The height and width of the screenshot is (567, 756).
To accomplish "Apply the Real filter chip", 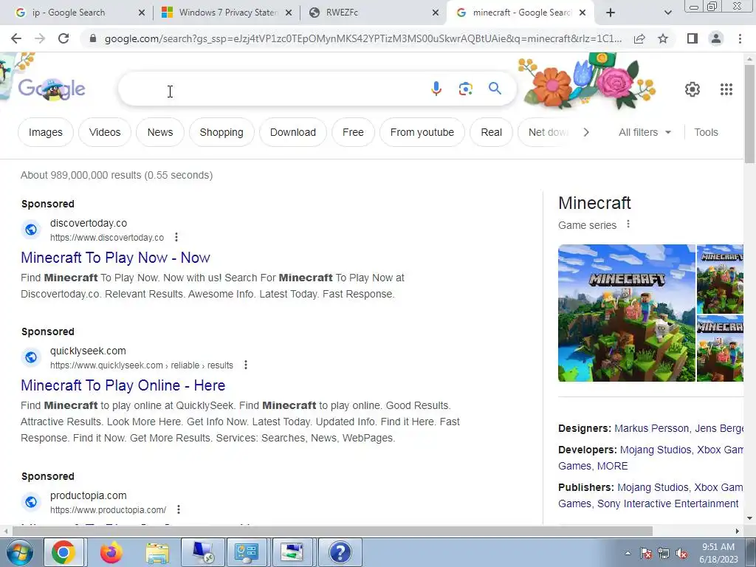I will tap(491, 132).
